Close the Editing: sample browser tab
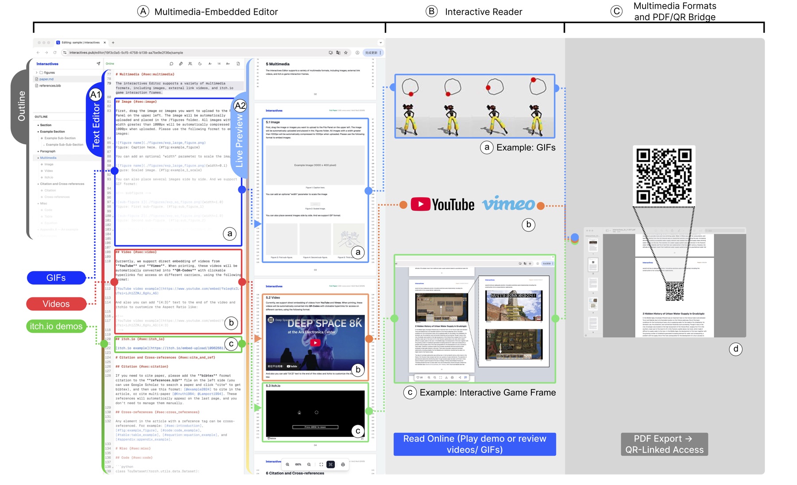Screen dimensions: 797x485 point(105,42)
